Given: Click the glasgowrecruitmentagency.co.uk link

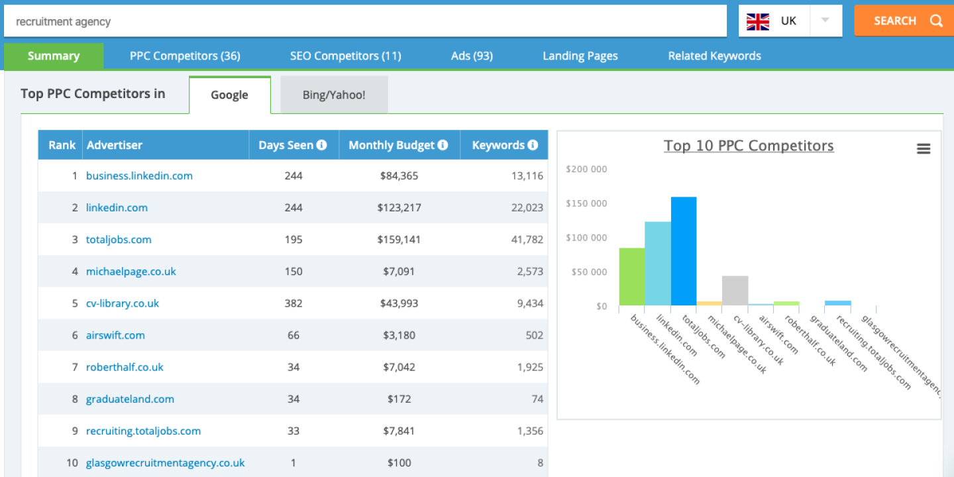Looking at the screenshot, I should [165, 463].
